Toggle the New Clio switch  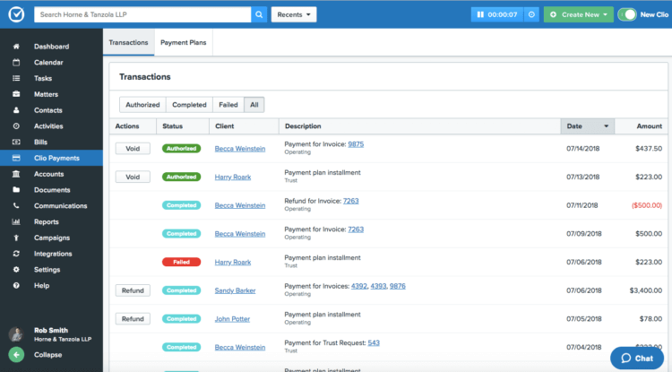627,14
